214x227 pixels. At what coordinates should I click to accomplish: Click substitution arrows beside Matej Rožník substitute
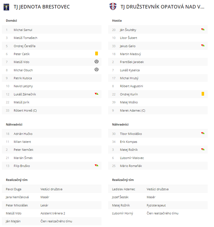[203, 149]
